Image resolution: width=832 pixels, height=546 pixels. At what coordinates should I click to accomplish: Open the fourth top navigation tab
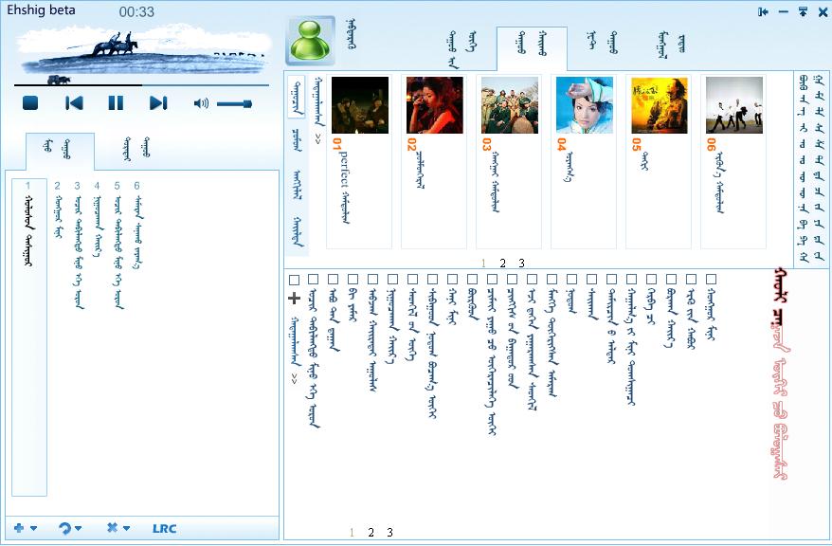pos(672,45)
